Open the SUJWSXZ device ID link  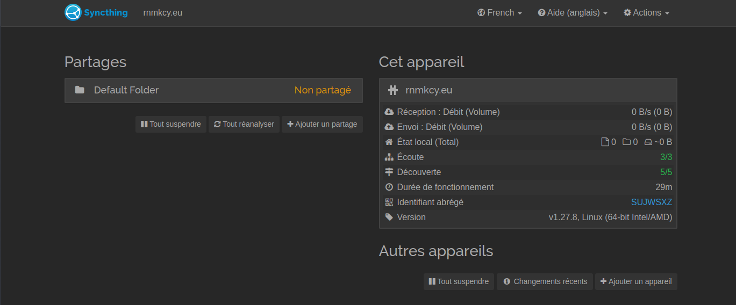pyautogui.click(x=651, y=202)
